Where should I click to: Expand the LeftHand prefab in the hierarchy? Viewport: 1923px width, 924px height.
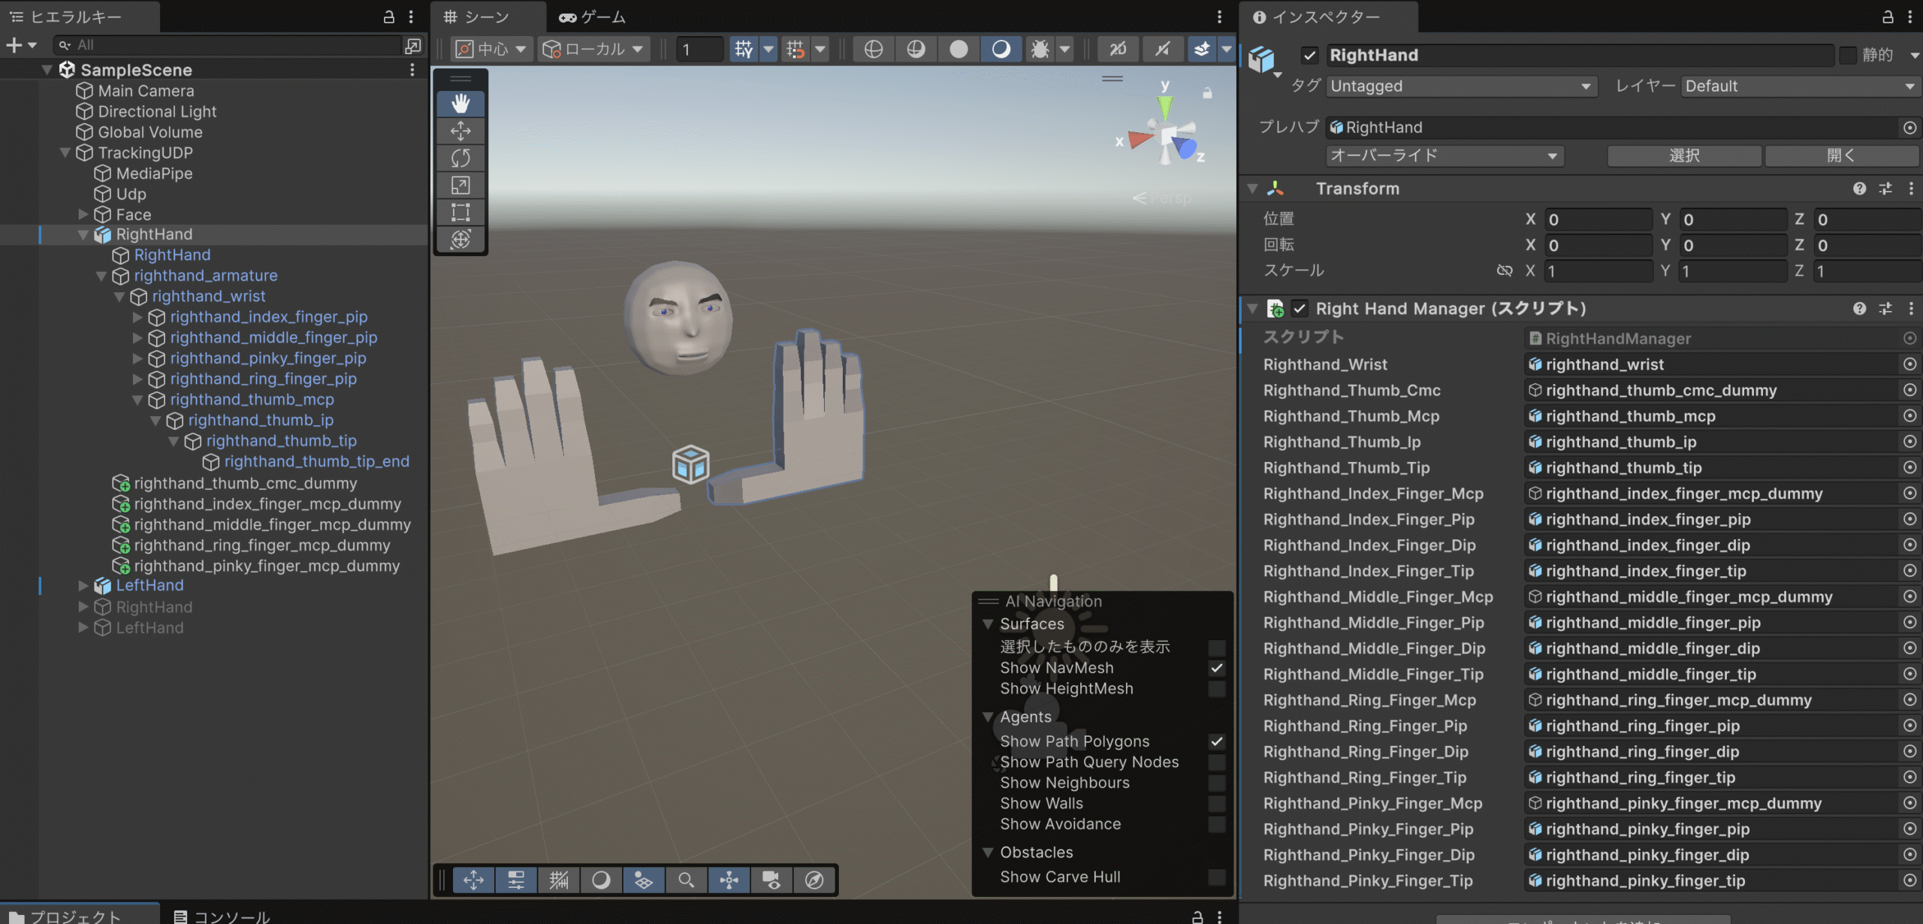83,585
